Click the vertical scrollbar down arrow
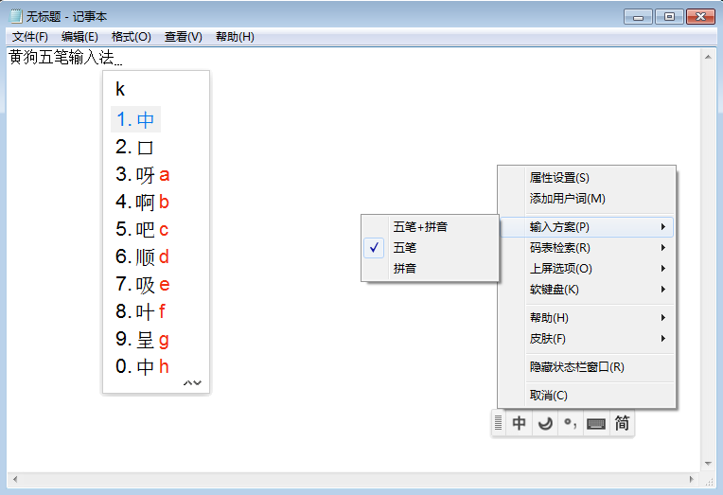Viewport: 723px width, 495px height. coord(708,464)
